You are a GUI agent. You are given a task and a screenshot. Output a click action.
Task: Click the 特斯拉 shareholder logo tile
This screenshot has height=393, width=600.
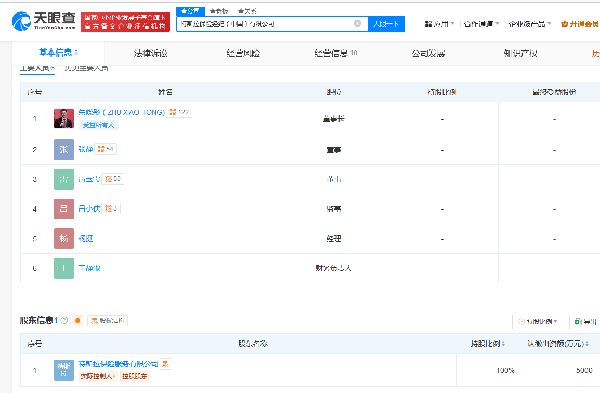[64, 370]
